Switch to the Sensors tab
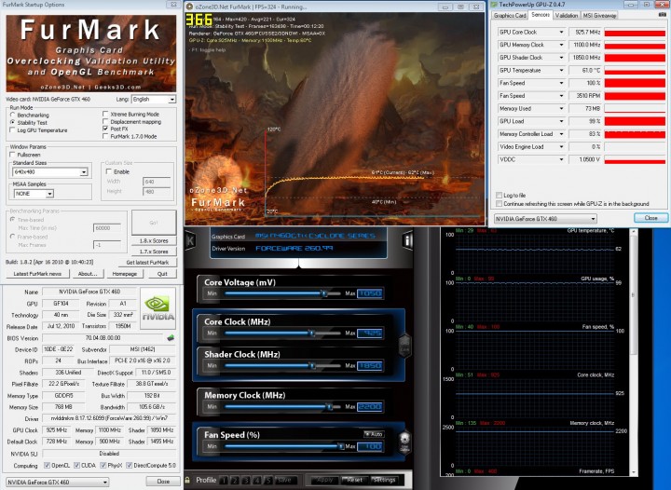671x490 pixels. coord(540,15)
